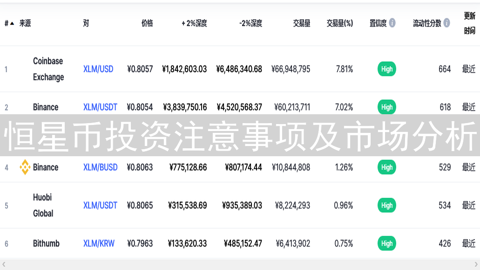Click the horizontal scrollbar track
Screen dimensions: 480x270
[240, 264]
